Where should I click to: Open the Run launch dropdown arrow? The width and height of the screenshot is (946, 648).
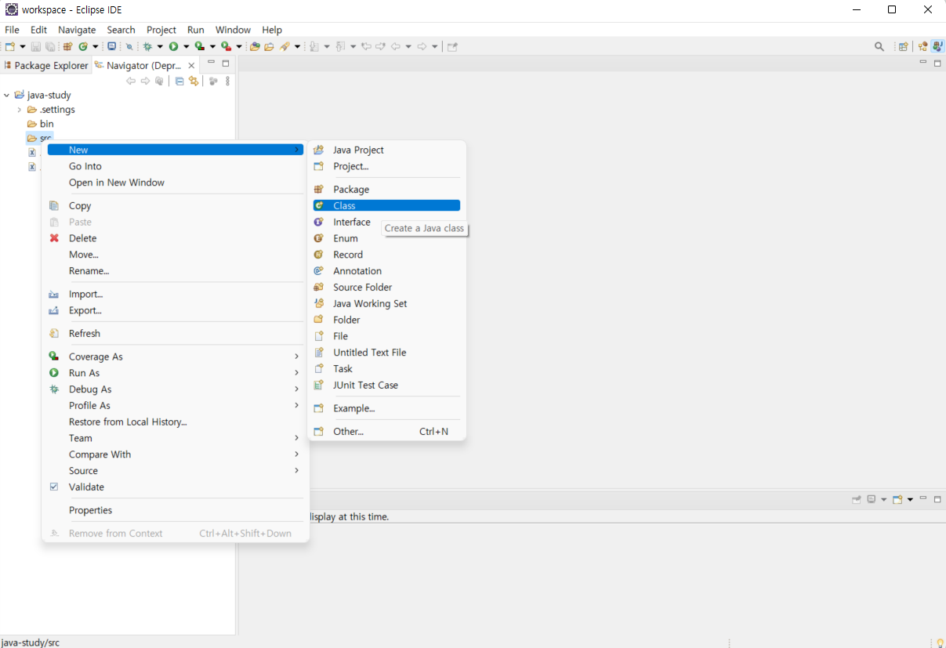coord(186,47)
